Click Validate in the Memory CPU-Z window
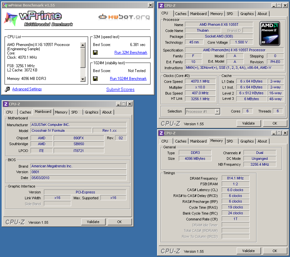The width and height of the screenshot is (290, 257). click(x=249, y=251)
